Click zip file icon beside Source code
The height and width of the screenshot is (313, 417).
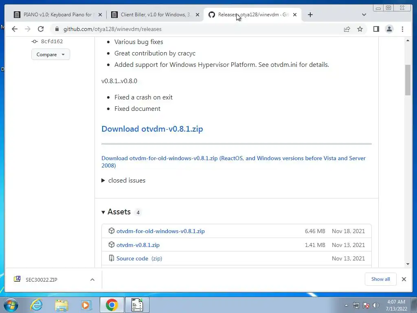point(112,258)
